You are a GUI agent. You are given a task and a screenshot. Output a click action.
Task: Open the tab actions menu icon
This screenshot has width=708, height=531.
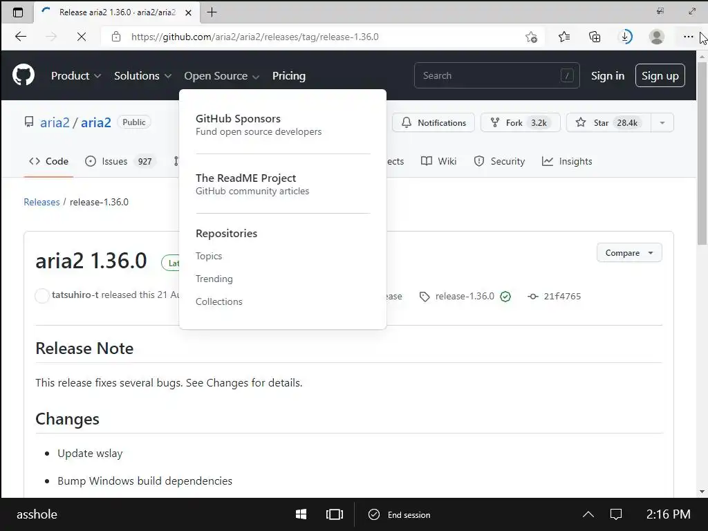pyautogui.click(x=17, y=12)
